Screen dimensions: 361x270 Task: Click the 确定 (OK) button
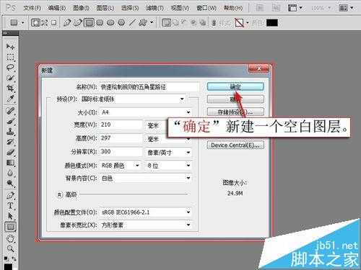235,86
